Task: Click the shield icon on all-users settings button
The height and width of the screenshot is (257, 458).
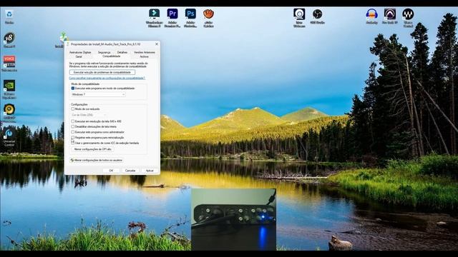Action: coord(72,160)
